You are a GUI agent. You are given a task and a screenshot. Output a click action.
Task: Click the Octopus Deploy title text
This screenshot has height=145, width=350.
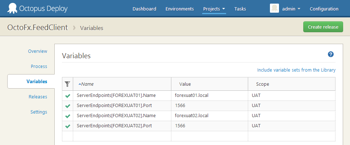click(x=43, y=9)
